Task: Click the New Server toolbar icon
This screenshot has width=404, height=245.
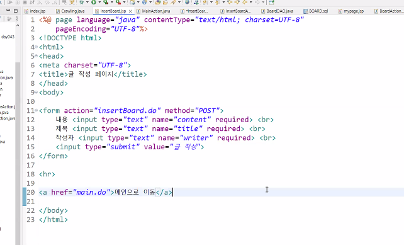Action: [x=132, y=3]
